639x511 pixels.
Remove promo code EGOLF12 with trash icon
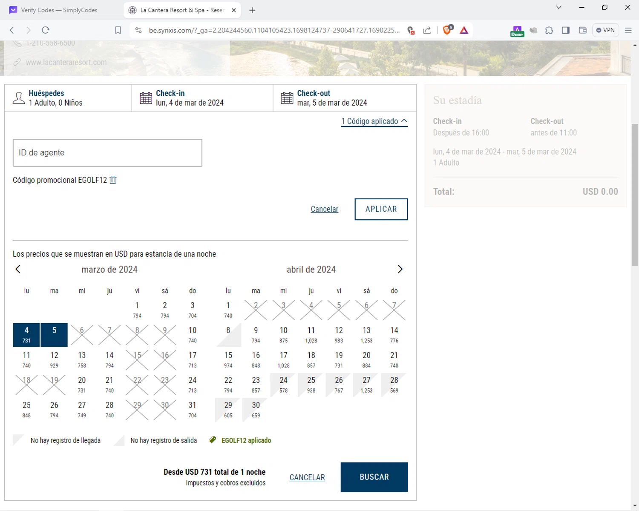click(113, 180)
